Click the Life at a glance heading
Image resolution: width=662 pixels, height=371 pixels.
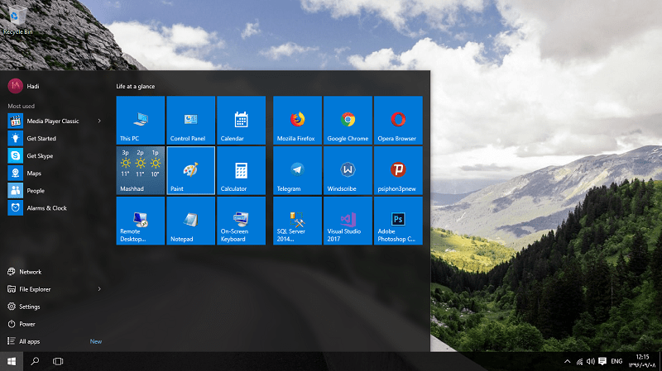coord(136,87)
